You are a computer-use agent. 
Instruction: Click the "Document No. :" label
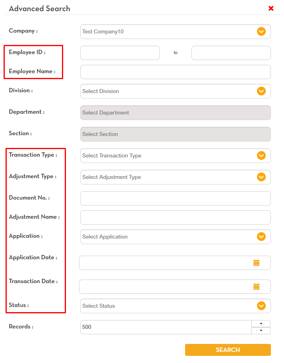tap(29, 198)
